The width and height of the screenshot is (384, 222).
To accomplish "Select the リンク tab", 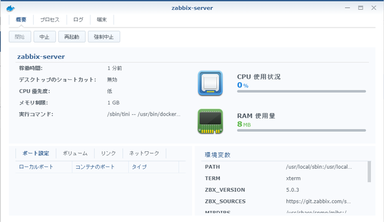I will click(108, 153).
